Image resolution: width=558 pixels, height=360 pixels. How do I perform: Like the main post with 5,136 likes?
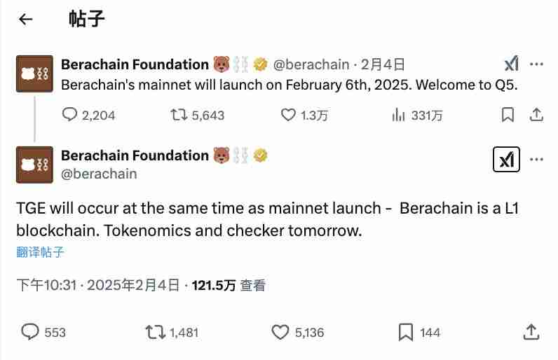[280, 331]
